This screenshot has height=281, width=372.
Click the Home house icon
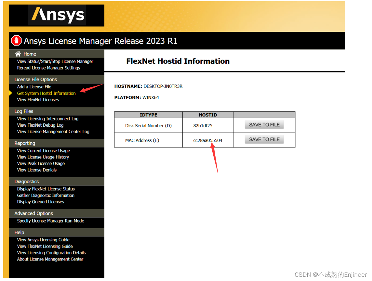(18, 54)
